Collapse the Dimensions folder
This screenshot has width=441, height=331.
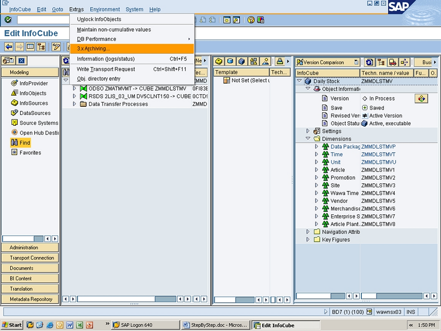pyautogui.click(x=308, y=138)
